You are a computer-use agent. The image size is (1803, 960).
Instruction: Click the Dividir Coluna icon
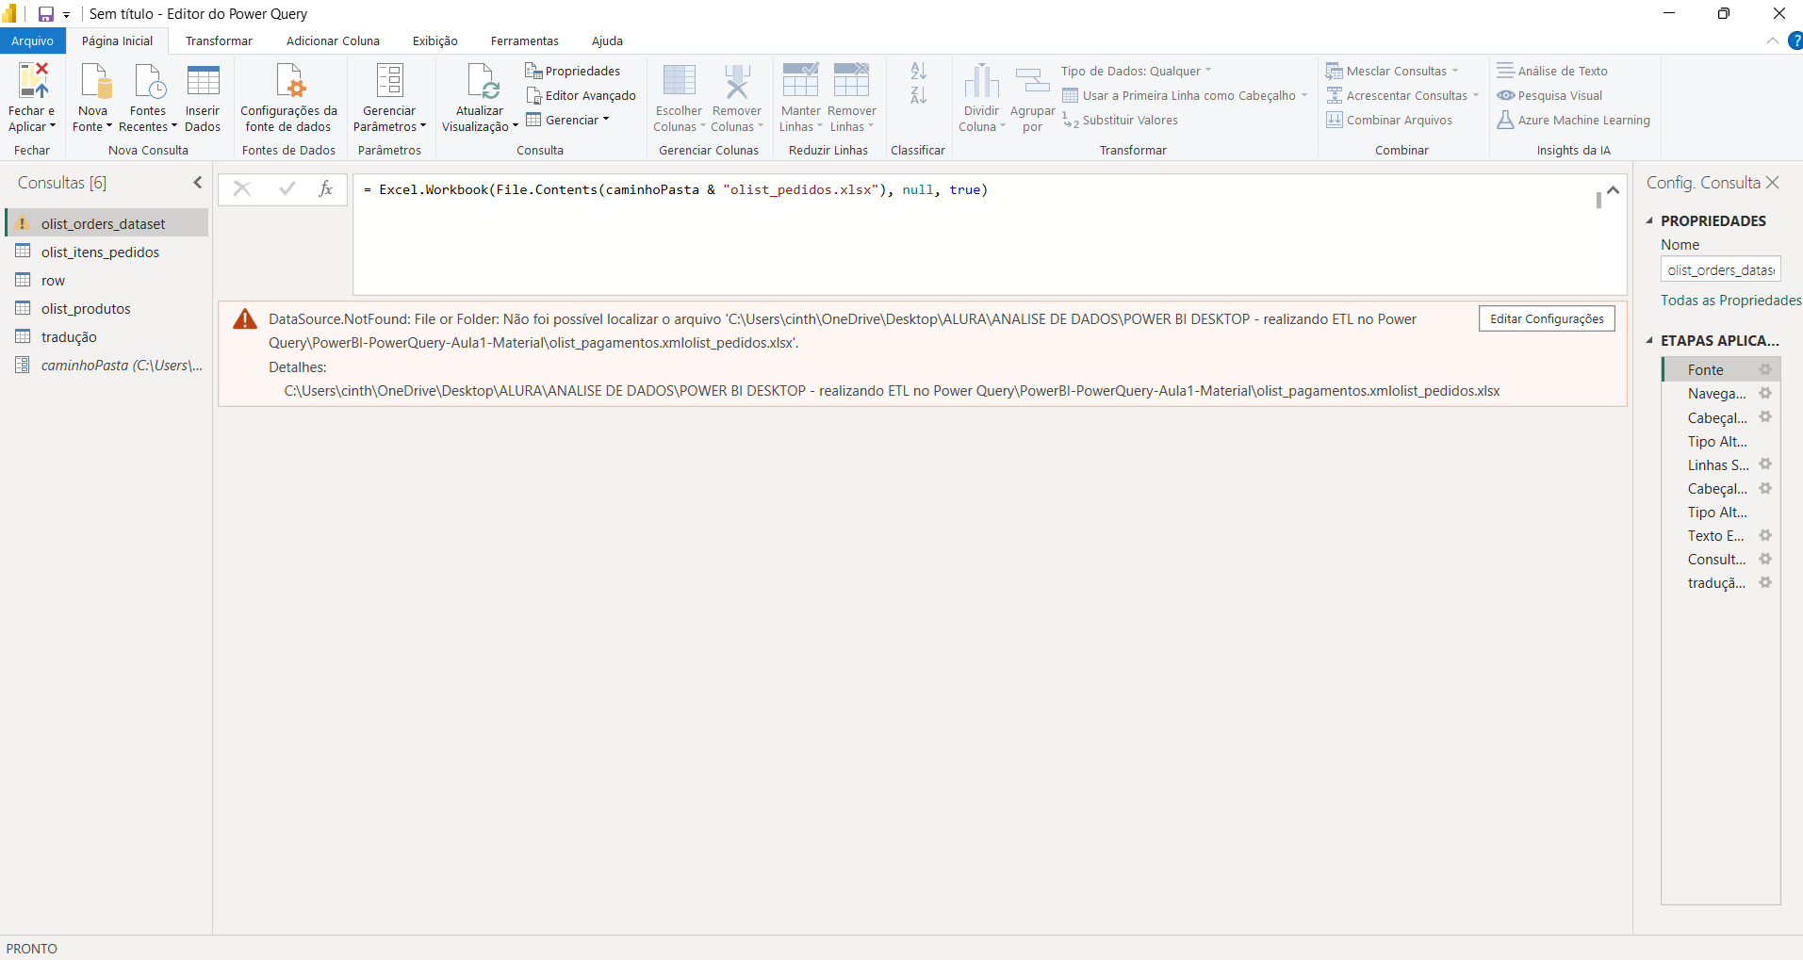coord(981,81)
